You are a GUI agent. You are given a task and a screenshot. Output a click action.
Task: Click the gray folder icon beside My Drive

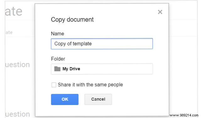pyautogui.click(x=57, y=69)
